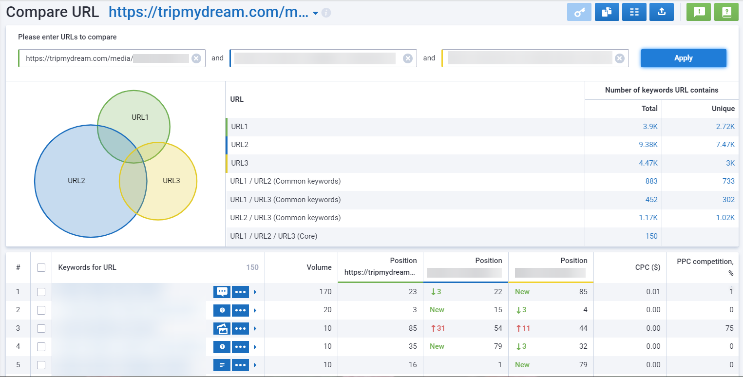Select the checkbox for keyword row 4
This screenshot has height=377, width=743.
(x=41, y=346)
